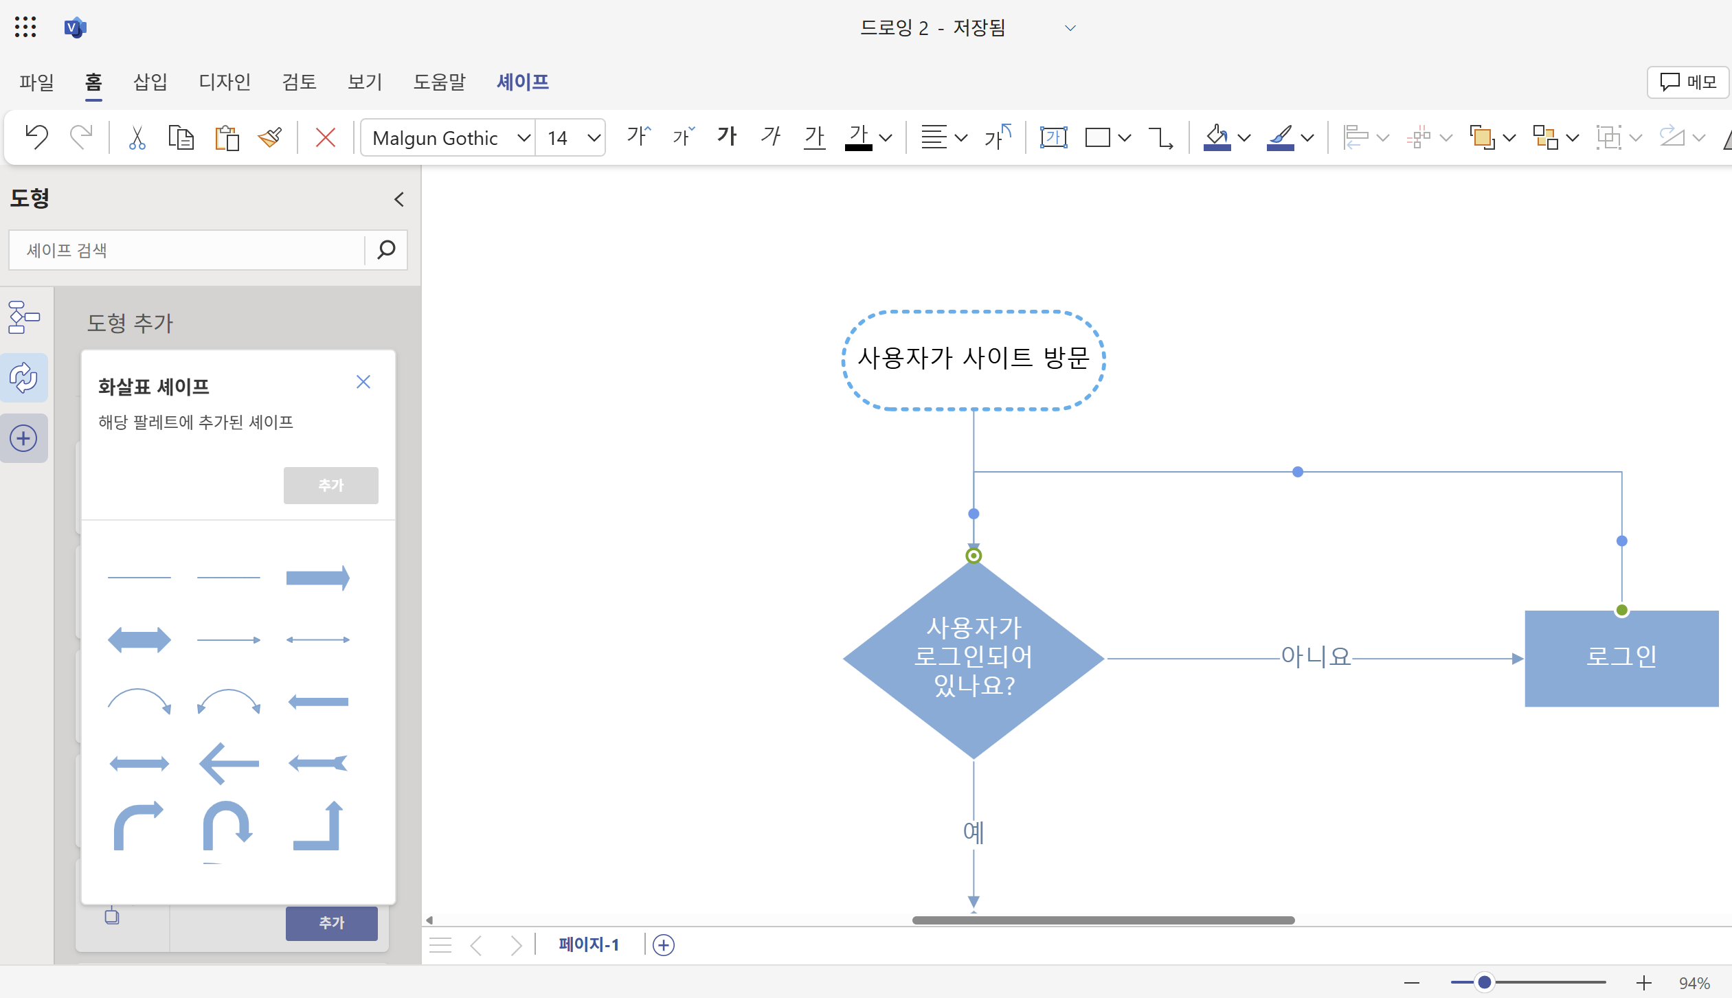Zoom out with the minus button
This screenshot has height=998, width=1732.
pyautogui.click(x=1412, y=983)
